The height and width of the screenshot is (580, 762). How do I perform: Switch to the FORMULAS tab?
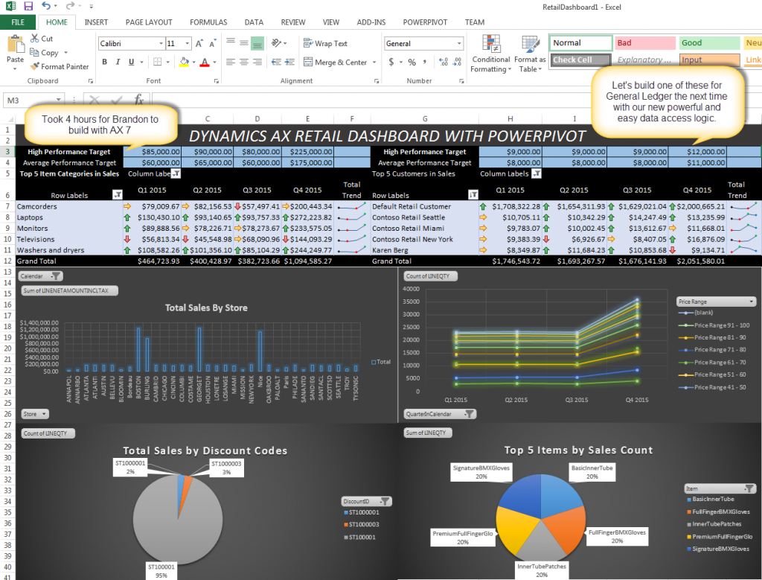(208, 22)
